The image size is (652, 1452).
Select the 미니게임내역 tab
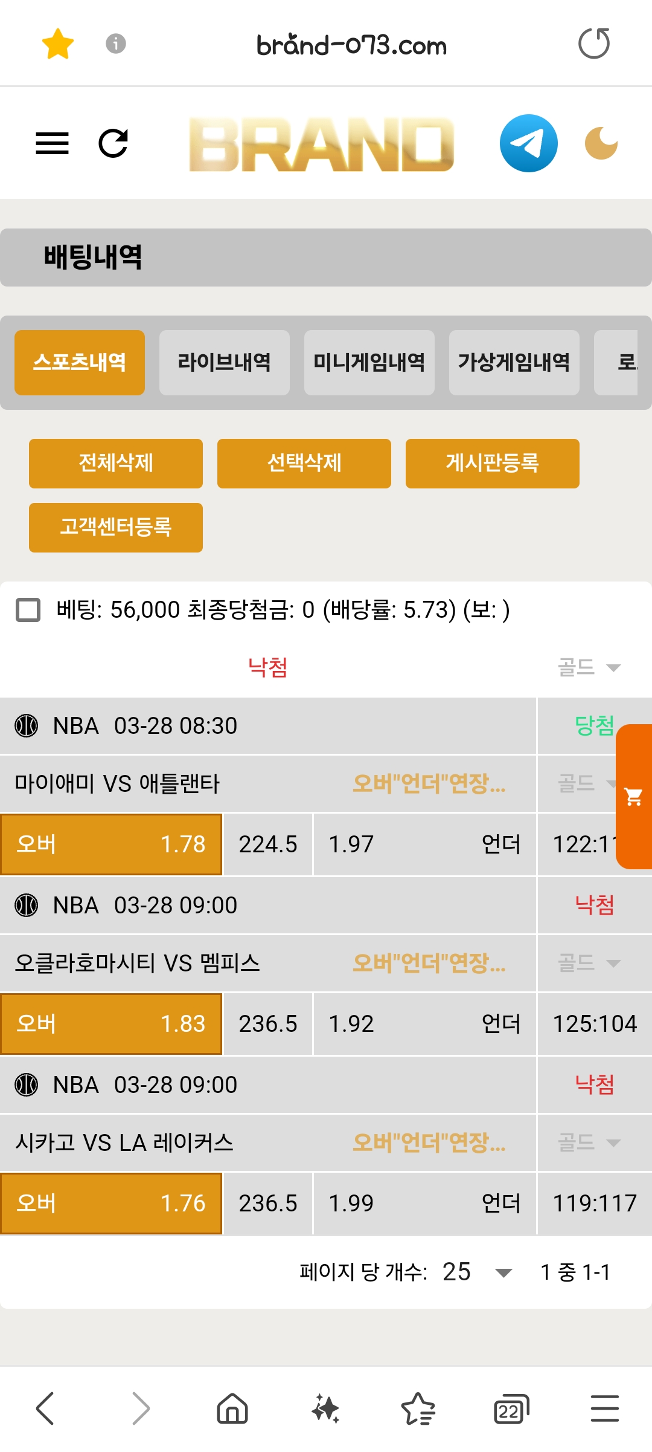click(369, 362)
